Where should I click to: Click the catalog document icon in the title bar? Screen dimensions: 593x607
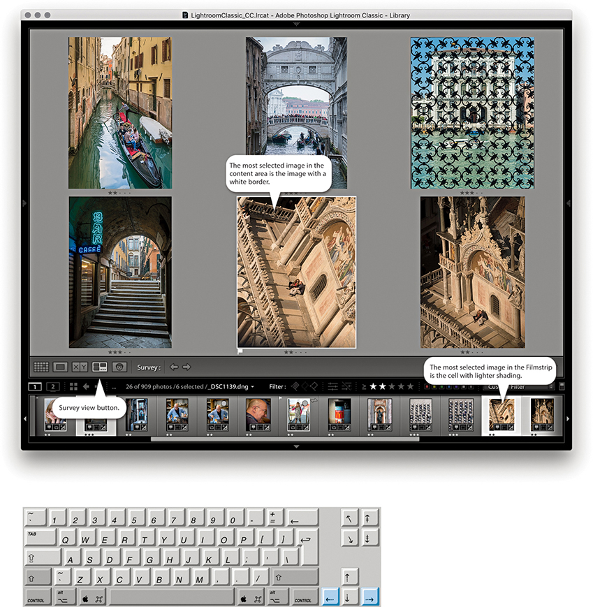[x=185, y=15]
